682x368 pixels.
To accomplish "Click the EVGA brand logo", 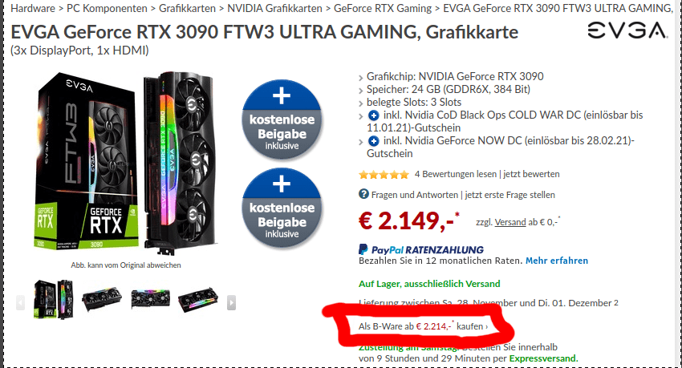I will pyautogui.click(x=627, y=30).
